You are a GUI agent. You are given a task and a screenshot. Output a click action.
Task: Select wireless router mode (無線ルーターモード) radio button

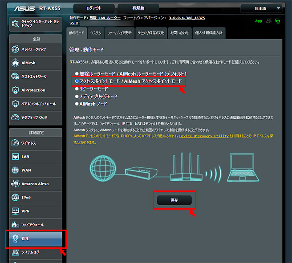pyautogui.click(x=77, y=73)
